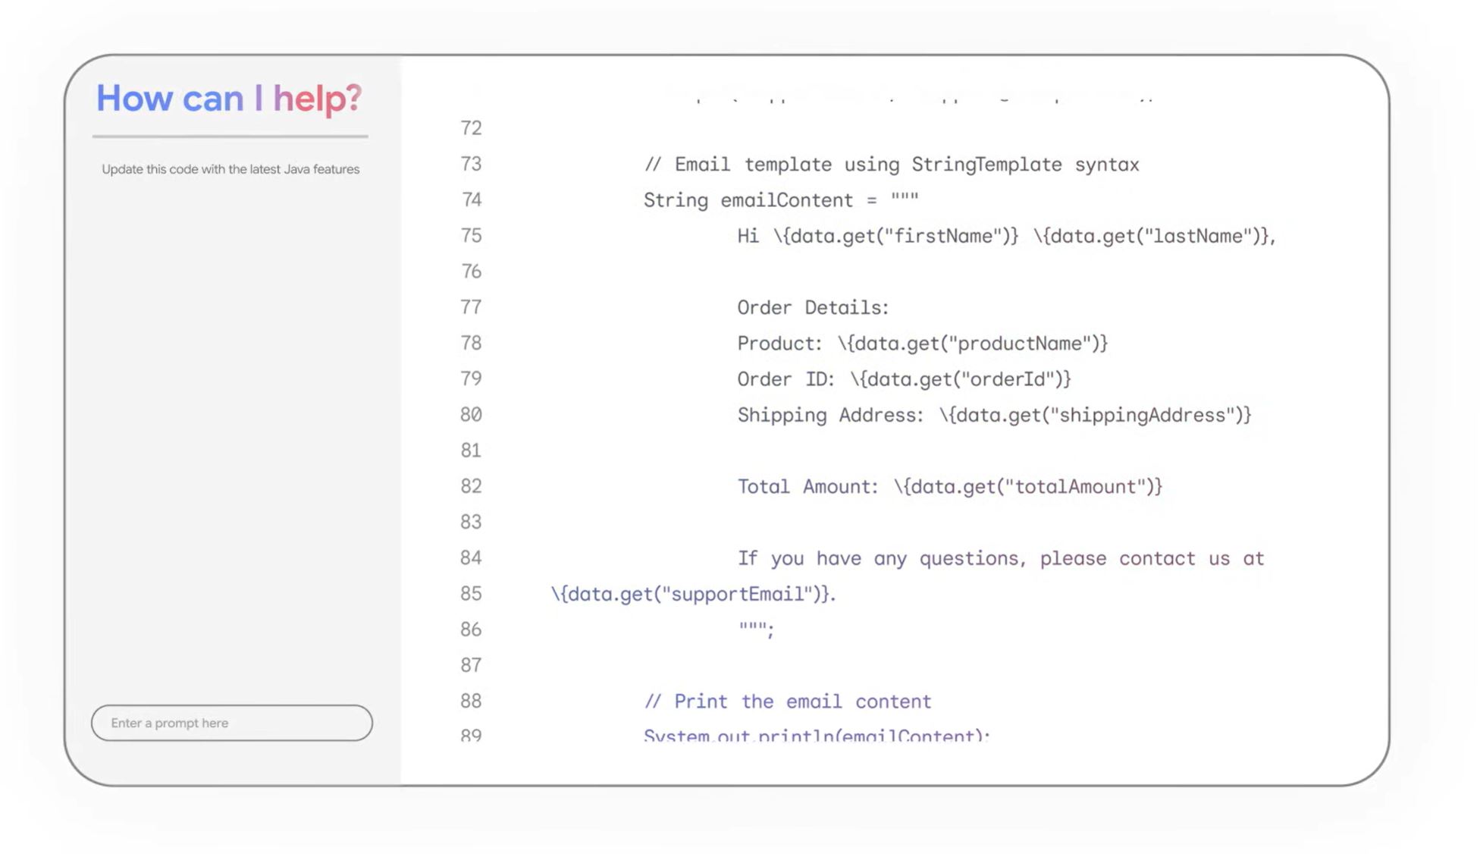Click line number 75 in the gutter
The width and height of the screenshot is (1480, 854).
coord(471,236)
